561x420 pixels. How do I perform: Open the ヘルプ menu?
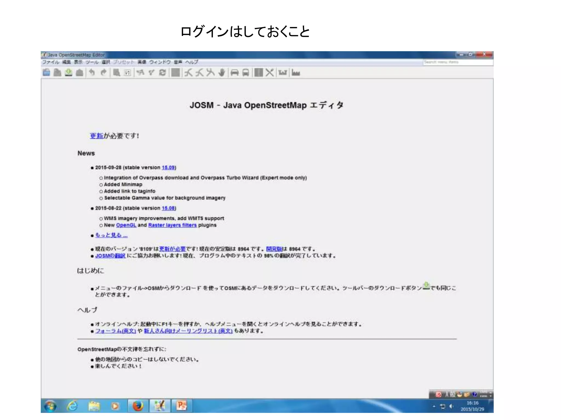pos(191,62)
